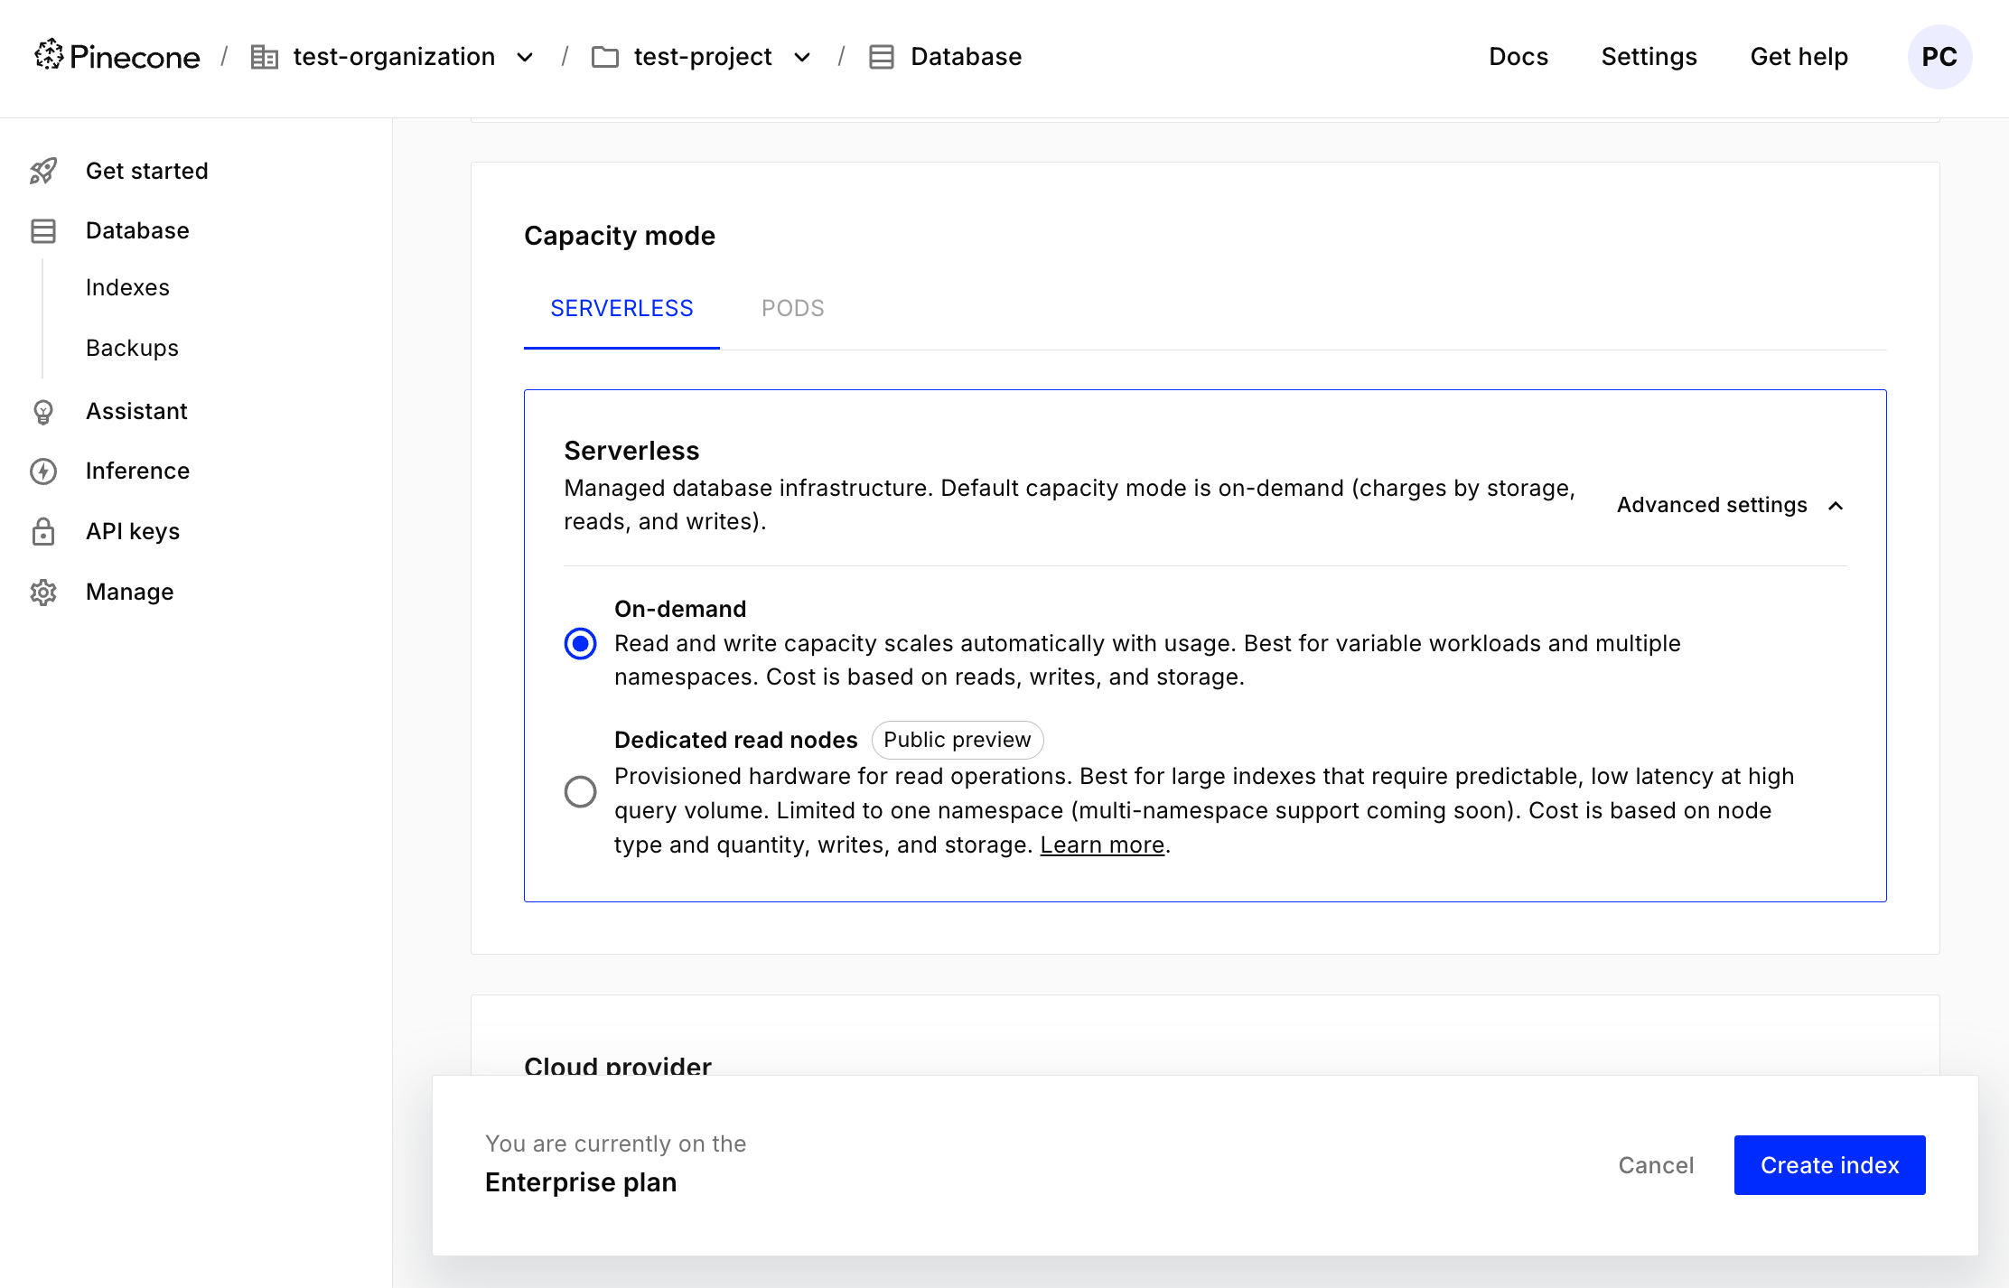Open Assistant via the lightbulb icon
2009x1288 pixels.
(x=43, y=411)
